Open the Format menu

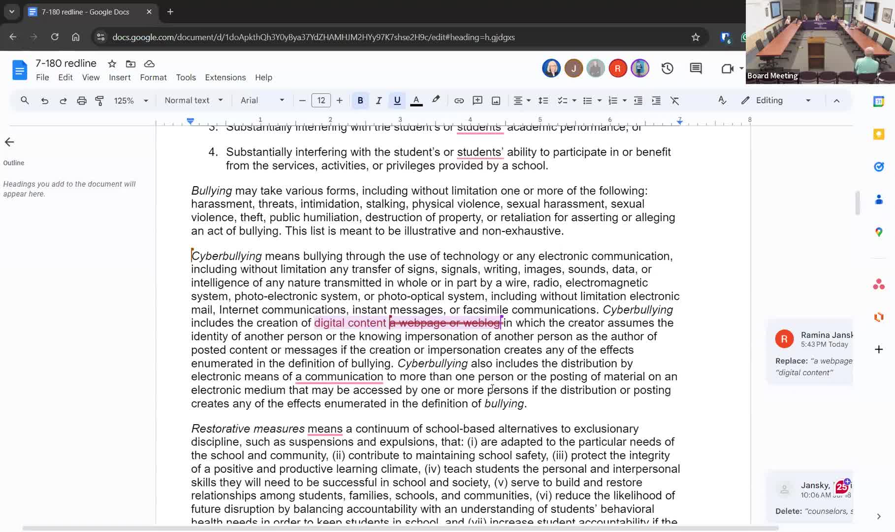(153, 77)
